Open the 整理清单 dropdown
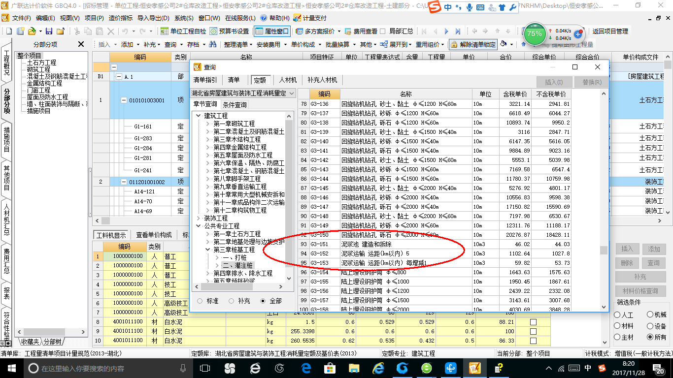Screen dimensions: 673x378 pos(238,44)
